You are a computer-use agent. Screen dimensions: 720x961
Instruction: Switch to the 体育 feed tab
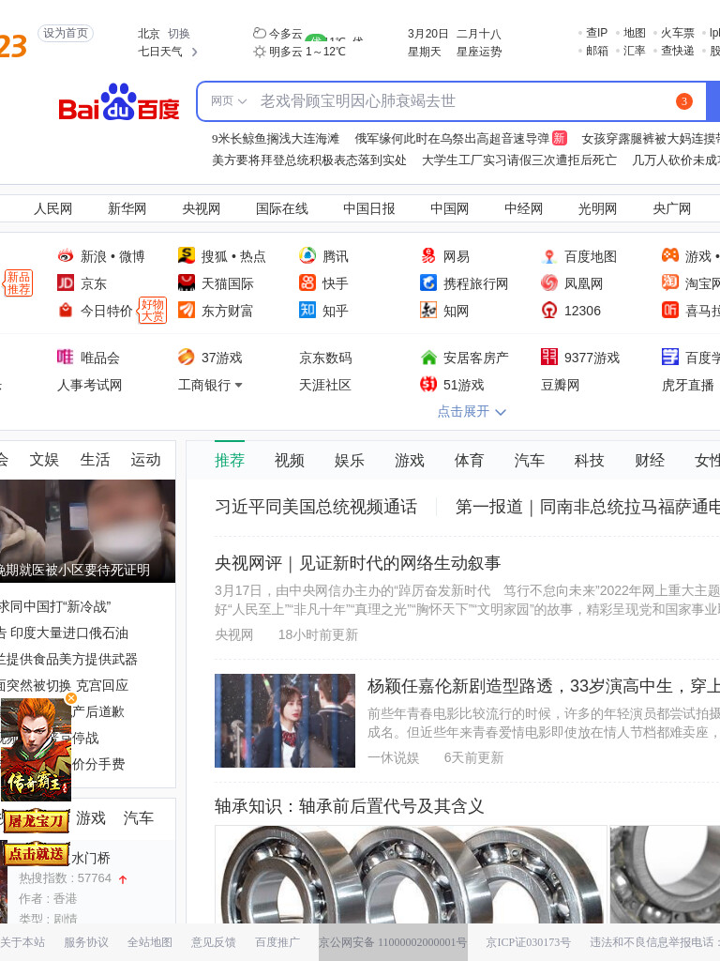[x=469, y=460]
